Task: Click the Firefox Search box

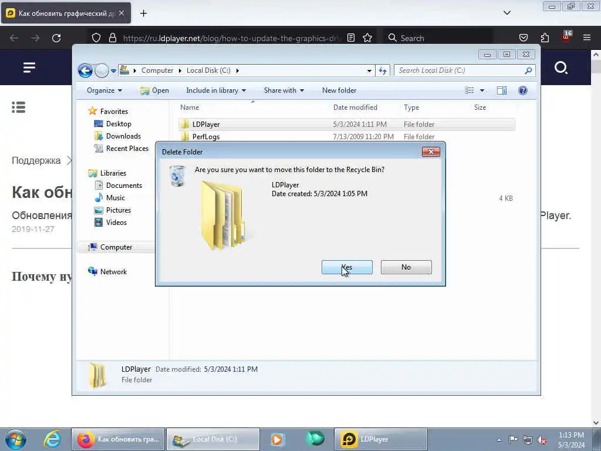Action: coord(438,38)
